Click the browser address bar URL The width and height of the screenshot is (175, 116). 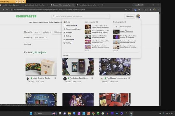point(49,10)
